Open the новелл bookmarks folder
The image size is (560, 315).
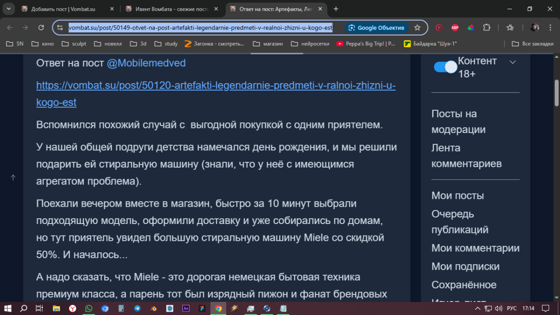(x=108, y=44)
